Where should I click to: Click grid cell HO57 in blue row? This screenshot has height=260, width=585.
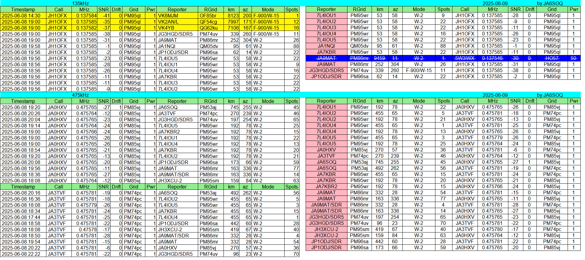pyautogui.click(x=552, y=58)
